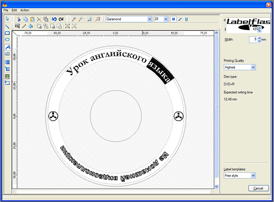This screenshot has height=202, width=274.
Task: Select the arrow pointer tool
Action: (7, 19)
